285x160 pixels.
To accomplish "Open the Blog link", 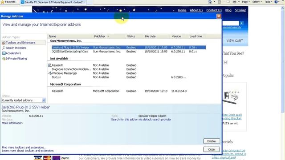I will [x=228, y=10].
